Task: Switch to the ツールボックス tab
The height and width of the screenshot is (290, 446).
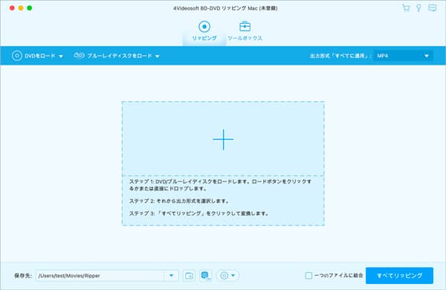Action: (245, 31)
